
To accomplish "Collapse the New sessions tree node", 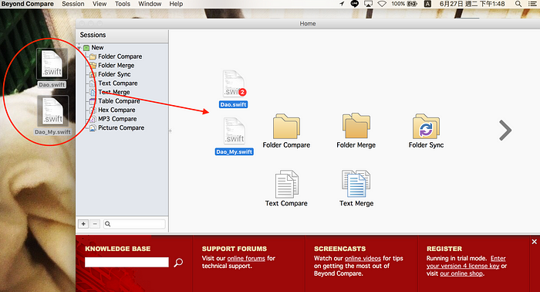I will 79,48.
